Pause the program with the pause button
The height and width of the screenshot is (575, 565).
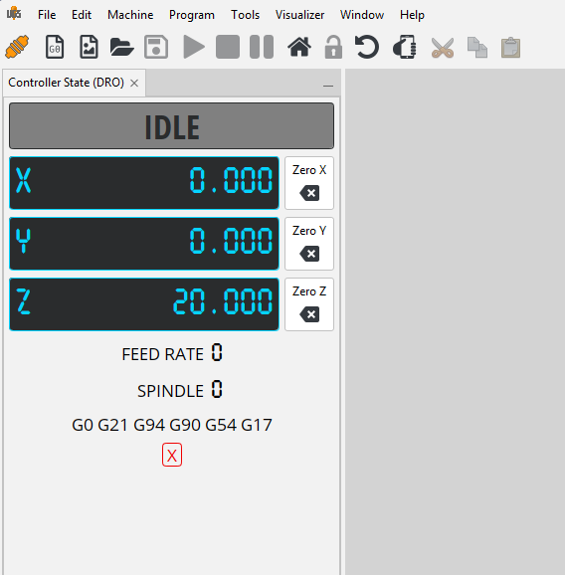pos(262,47)
